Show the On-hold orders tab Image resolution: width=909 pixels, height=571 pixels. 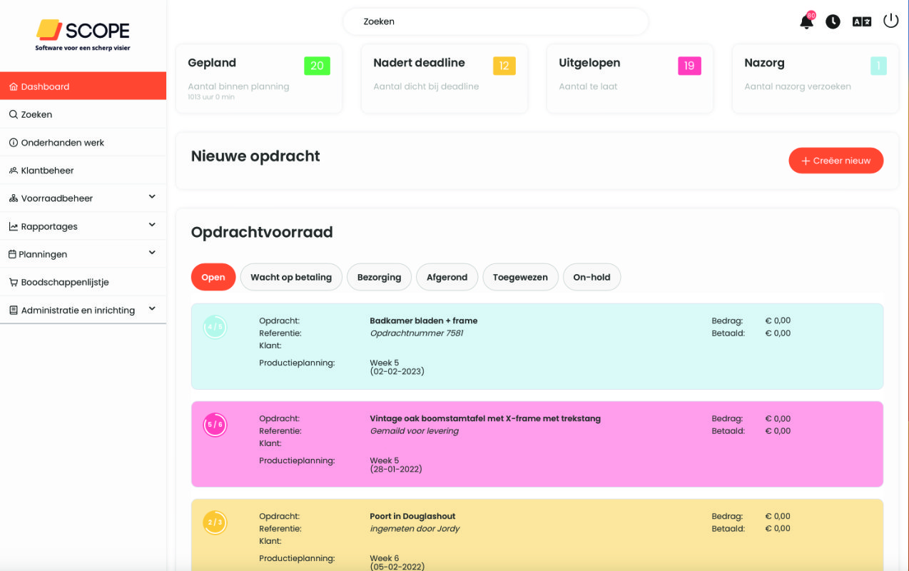591,278
